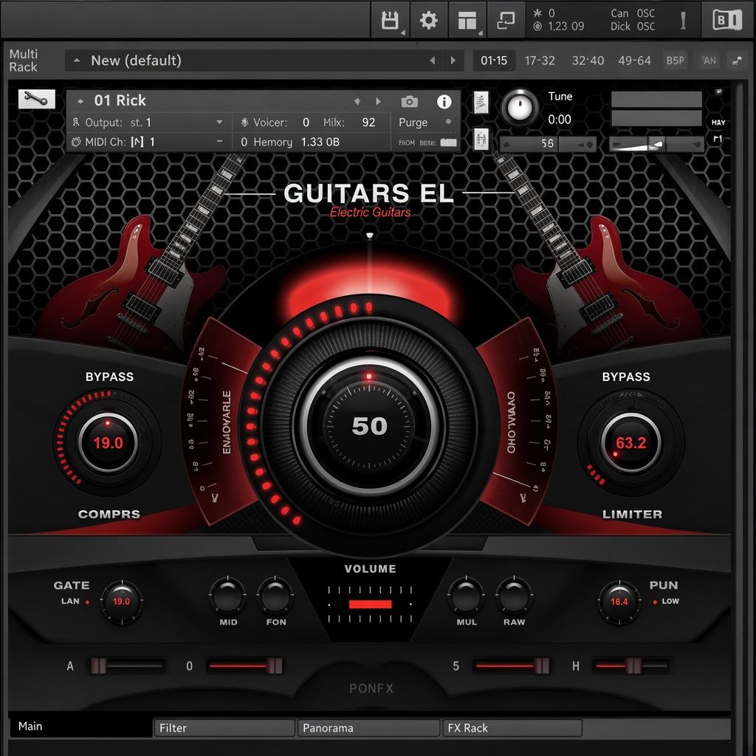The width and height of the screenshot is (756, 756).
Task: Click the GATE knob showing 19.0
Action: [x=122, y=602]
